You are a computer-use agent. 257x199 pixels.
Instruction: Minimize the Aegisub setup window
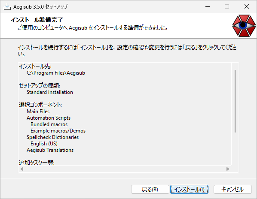[x=208, y=7]
